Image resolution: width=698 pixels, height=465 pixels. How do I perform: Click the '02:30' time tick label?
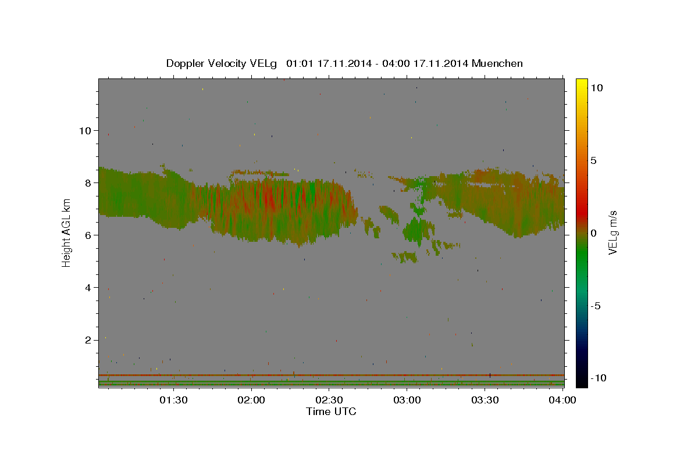(x=329, y=400)
